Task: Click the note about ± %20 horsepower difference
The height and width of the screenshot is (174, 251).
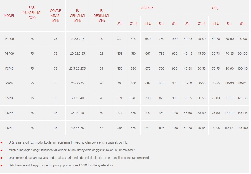Action: 61,166
